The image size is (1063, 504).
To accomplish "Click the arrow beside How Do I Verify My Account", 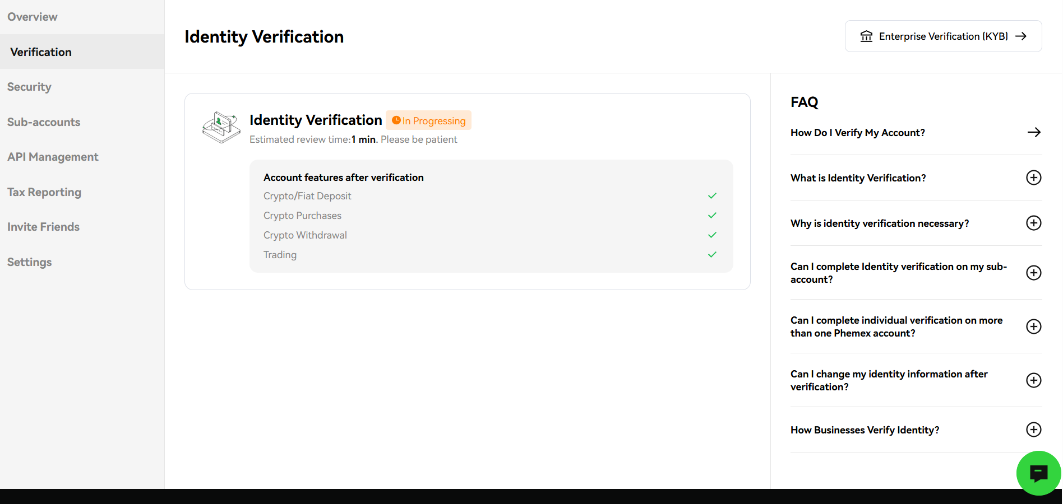I will point(1034,132).
